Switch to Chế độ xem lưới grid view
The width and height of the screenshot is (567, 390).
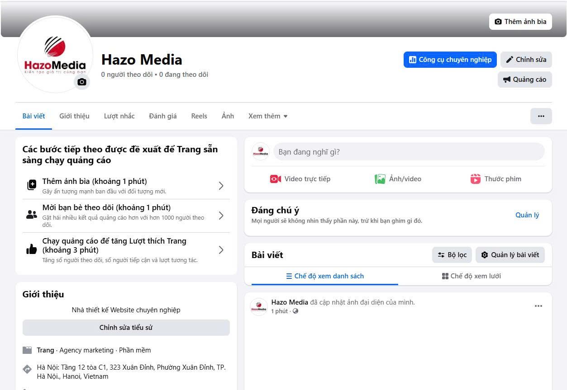[471, 276]
